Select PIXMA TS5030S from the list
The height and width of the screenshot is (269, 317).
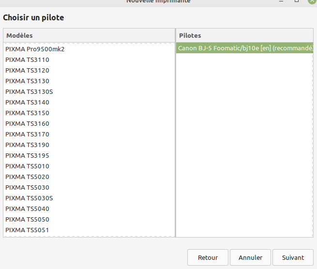click(29, 198)
